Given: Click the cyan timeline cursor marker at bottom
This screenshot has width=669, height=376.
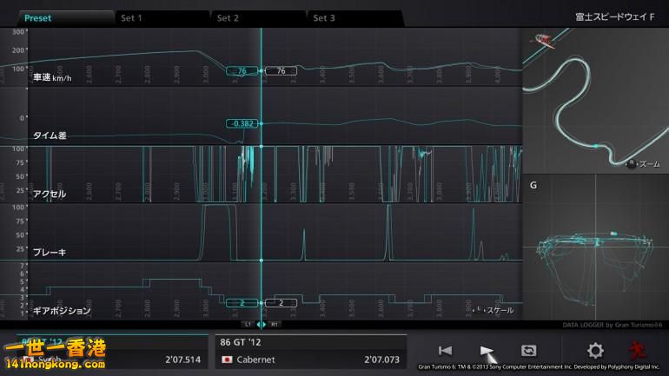Looking at the screenshot, I should click(262, 324).
